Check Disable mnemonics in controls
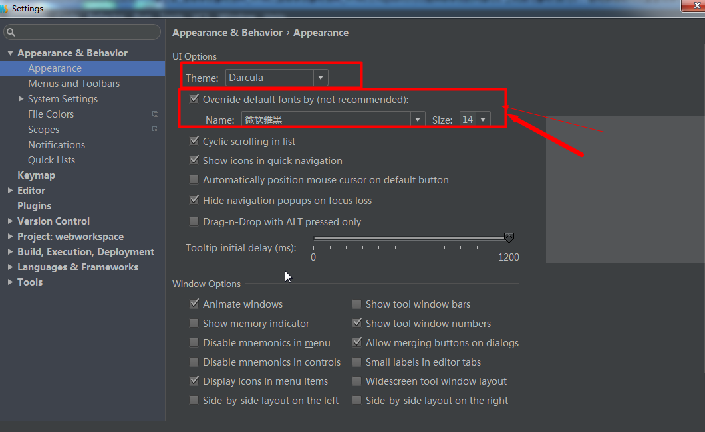705x432 pixels. click(x=194, y=362)
